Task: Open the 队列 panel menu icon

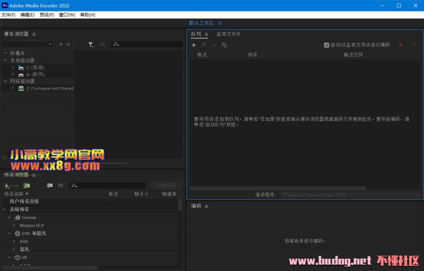Action: 206,34
